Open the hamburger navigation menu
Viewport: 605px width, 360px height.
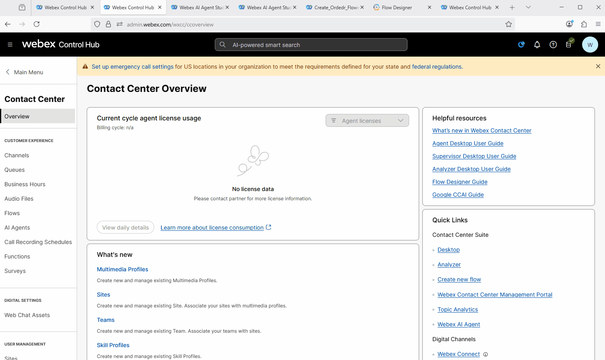(x=10, y=45)
